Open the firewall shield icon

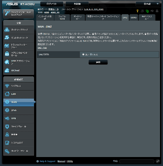(7, 126)
